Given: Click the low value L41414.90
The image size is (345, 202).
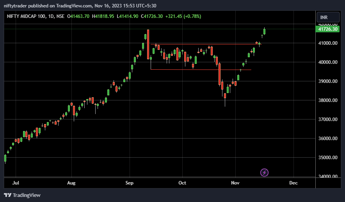Looking at the screenshot, I should point(127,16).
